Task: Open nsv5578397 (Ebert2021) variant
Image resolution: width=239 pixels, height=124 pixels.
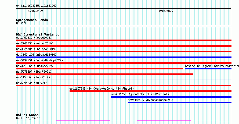Action: pyautogui.click(x=34, y=72)
